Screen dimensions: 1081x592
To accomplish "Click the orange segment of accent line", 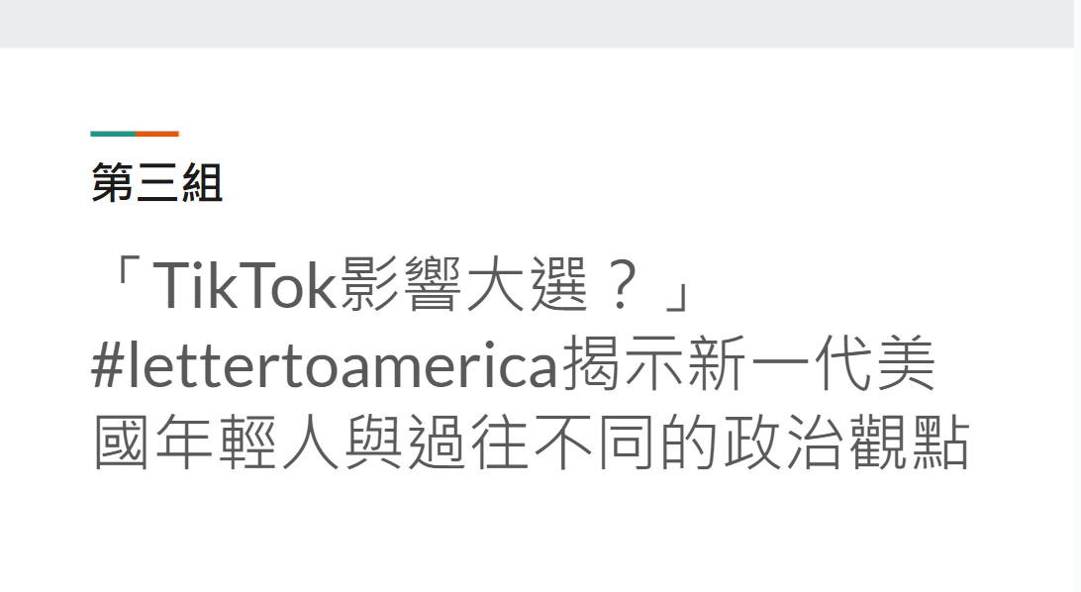I will 157,134.
